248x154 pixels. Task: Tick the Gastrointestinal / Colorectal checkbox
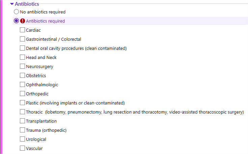click(x=22, y=39)
